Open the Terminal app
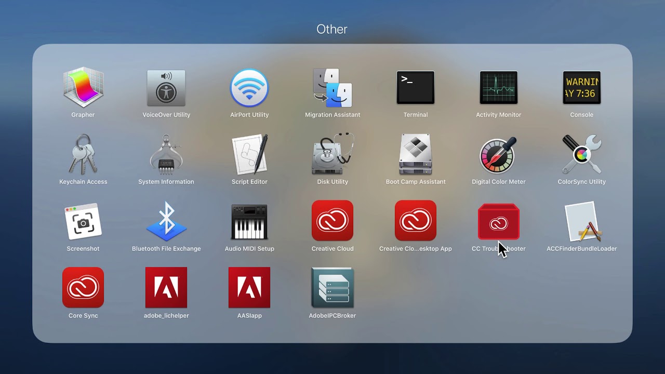The height and width of the screenshot is (374, 665). [416, 87]
